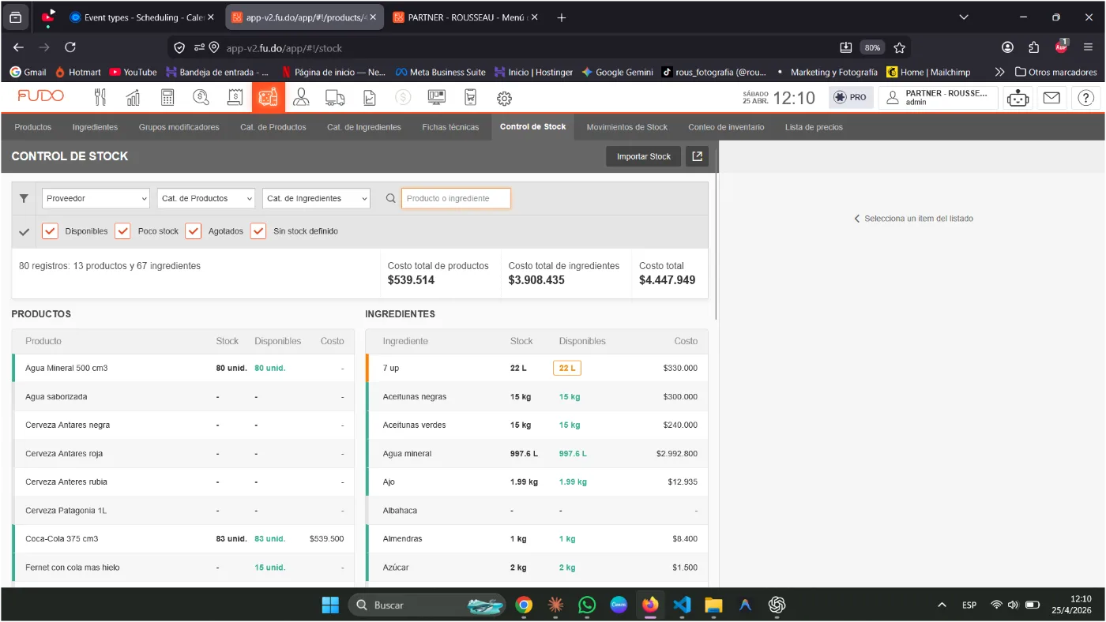Bookmark page with the star icon
Viewport: 1106px width, 622px height.
click(899, 47)
